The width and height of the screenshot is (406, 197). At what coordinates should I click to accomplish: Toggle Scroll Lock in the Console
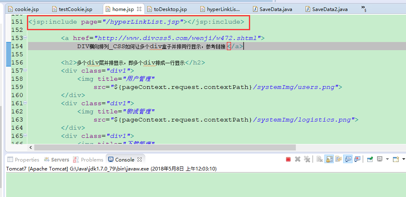click(329, 159)
